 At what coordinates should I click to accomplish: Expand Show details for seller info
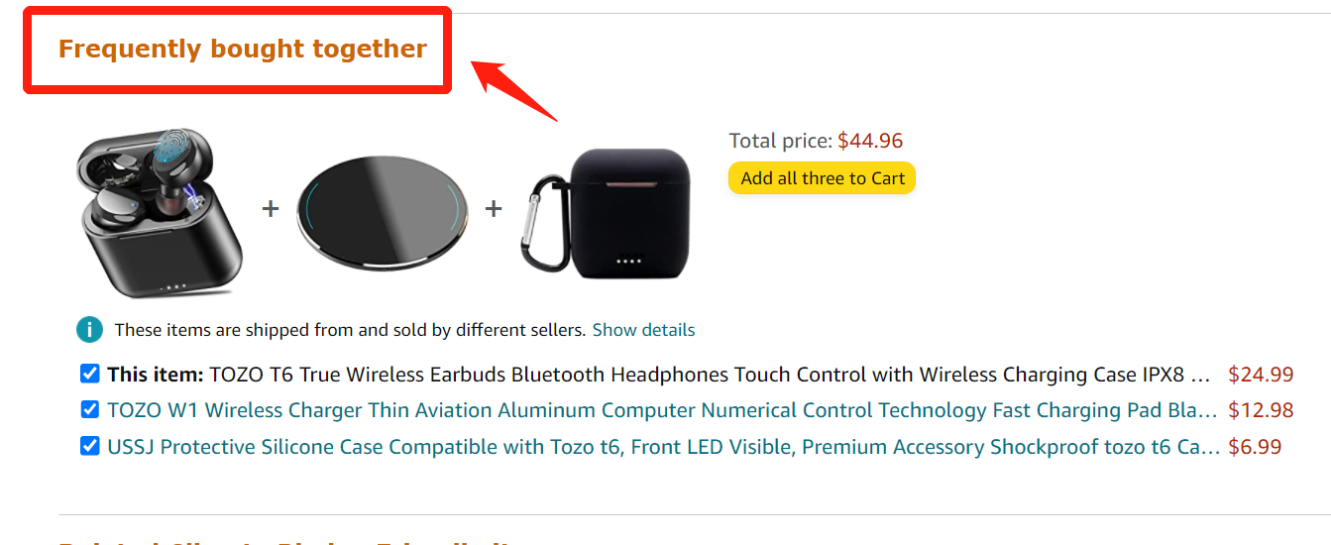[643, 330]
